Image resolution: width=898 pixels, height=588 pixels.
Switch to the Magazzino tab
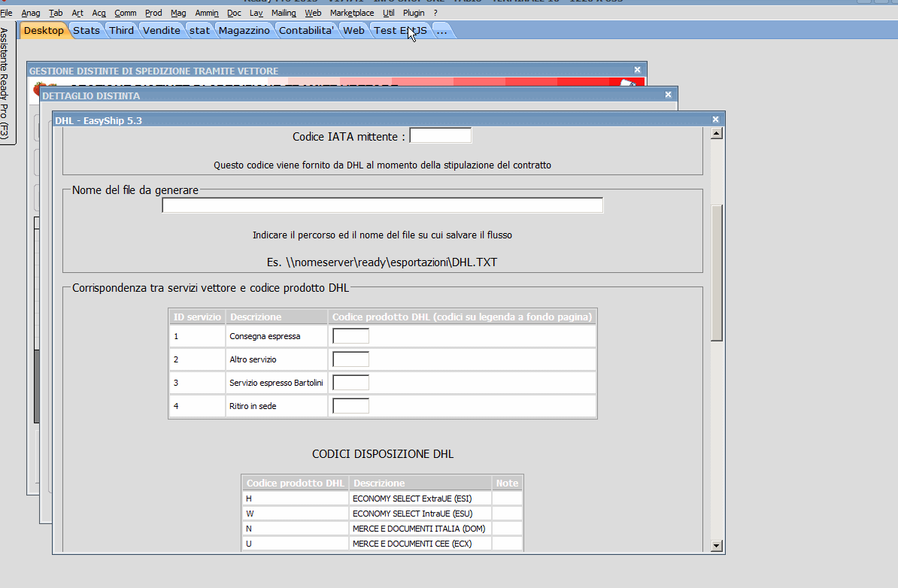pos(244,30)
